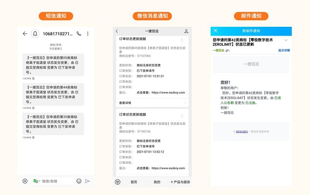Open profile icon in WeChat header
Viewport: 310px width, 195px height.
tap(186, 31)
